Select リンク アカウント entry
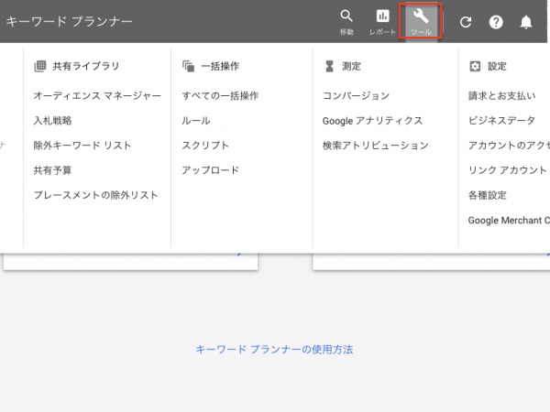Image resolution: width=550 pixels, height=412 pixels. (x=508, y=170)
